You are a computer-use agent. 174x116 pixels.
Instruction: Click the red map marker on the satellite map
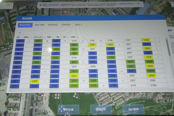coord(45,96)
